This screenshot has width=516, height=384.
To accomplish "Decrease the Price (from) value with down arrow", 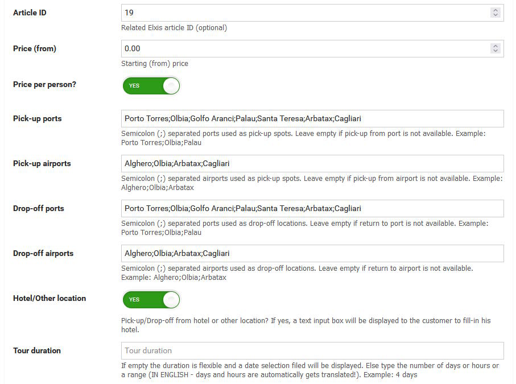I will [x=496, y=51].
